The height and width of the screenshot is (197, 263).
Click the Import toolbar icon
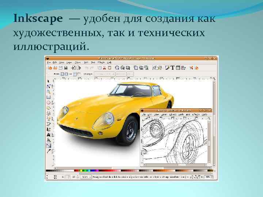coord(73,68)
